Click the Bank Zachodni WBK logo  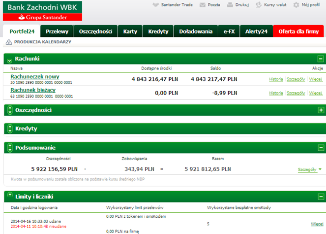click(x=42, y=11)
